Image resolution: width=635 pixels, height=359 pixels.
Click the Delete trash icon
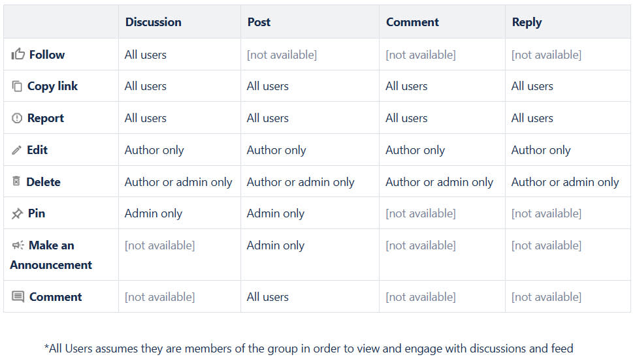[16, 181]
